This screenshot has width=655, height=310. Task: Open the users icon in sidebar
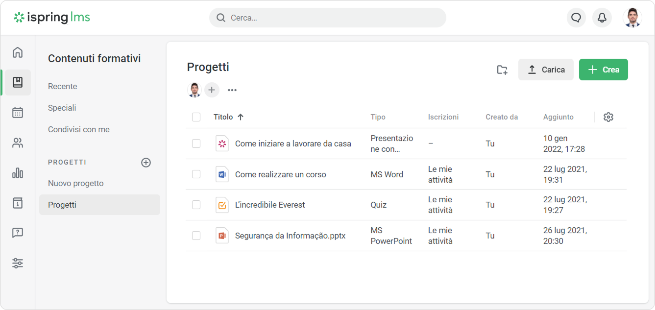click(18, 143)
